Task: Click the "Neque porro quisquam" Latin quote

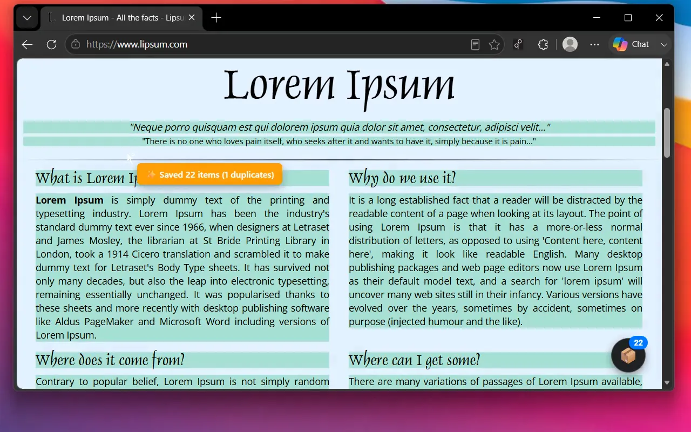Action: coord(340,127)
